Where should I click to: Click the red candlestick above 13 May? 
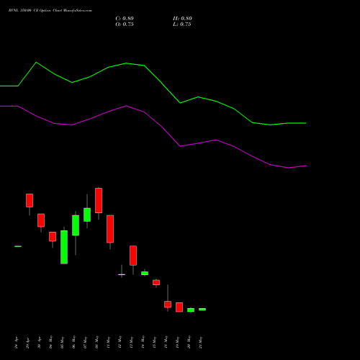coord(133,256)
